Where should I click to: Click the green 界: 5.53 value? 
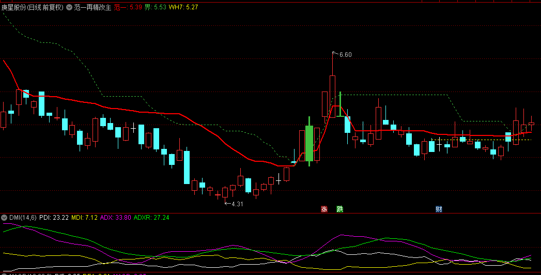(155, 7)
